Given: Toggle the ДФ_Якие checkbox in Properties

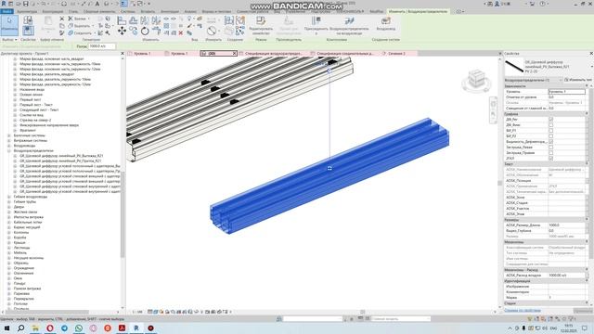Looking at the screenshot, I should [x=550, y=125].
